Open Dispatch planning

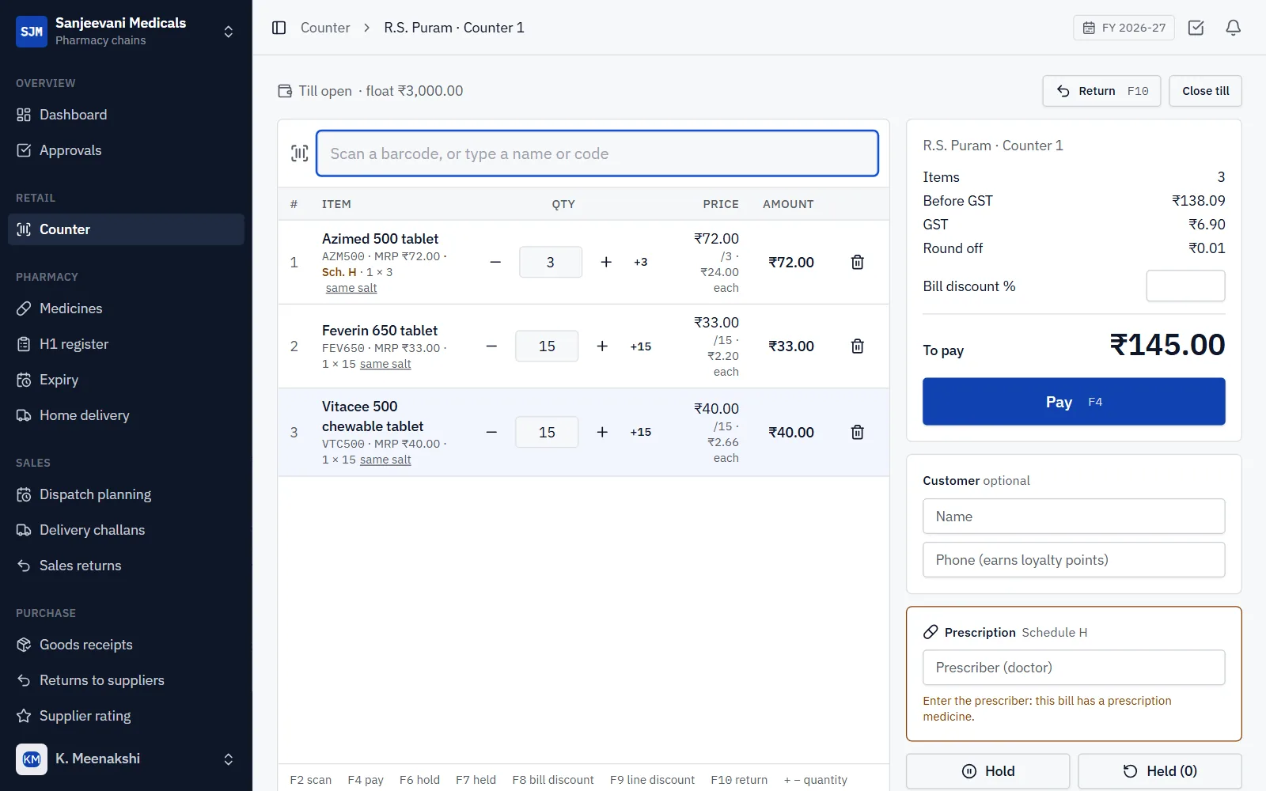coord(126,494)
